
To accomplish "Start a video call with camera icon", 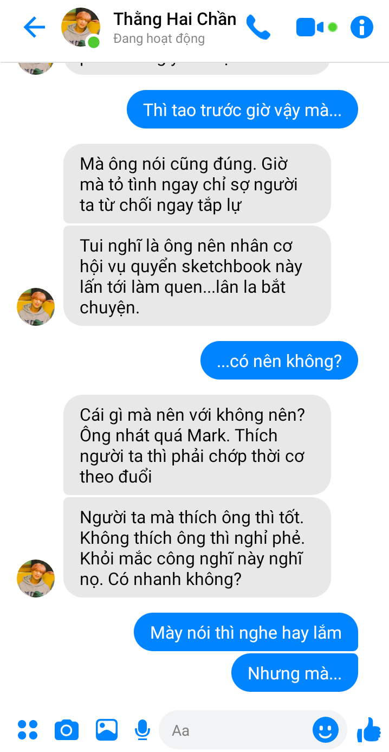I will pos(310,27).
